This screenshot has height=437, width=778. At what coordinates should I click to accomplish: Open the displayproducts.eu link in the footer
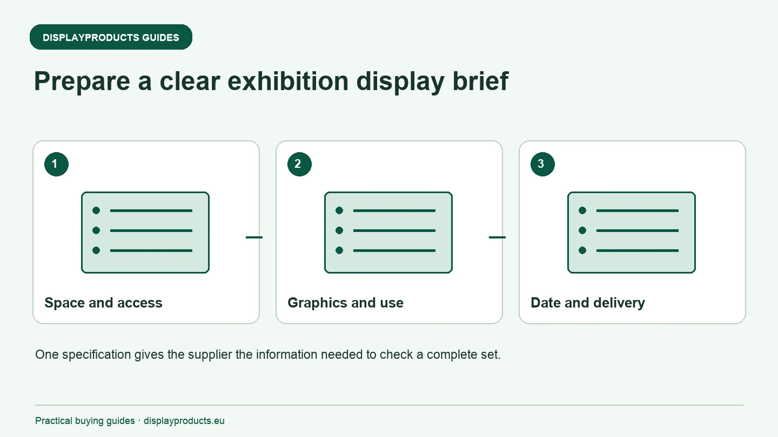[184, 421]
